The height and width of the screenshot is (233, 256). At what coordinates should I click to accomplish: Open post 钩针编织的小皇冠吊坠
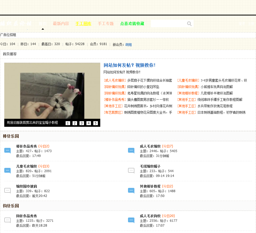(143, 87)
